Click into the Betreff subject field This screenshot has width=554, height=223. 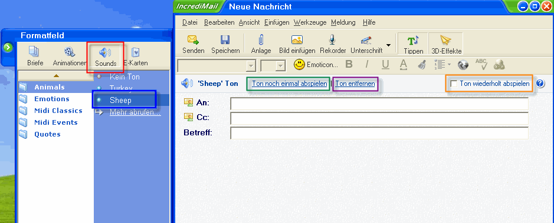pos(379,133)
